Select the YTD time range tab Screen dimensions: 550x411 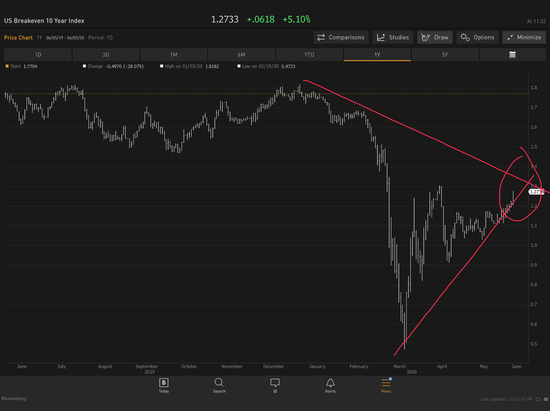pyautogui.click(x=309, y=55)
